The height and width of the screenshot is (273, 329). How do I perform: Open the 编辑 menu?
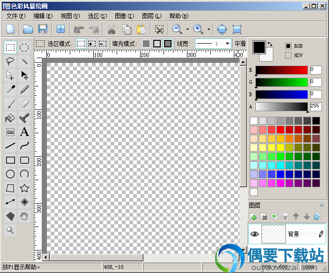[43, 16]
